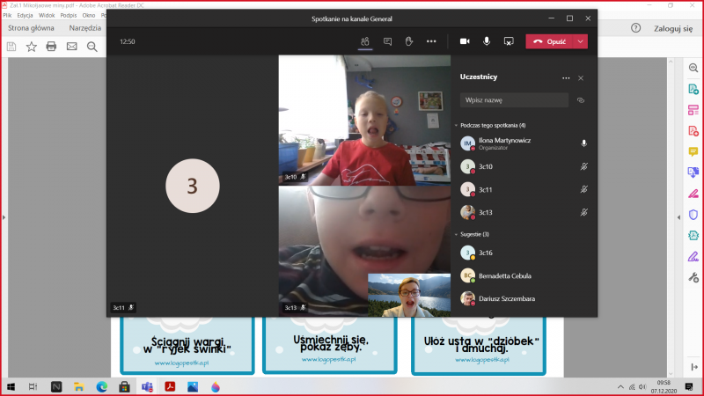Click muted mic icon for 3c13
This screenshot has height=396, width=704.
[x=583, y=212]
